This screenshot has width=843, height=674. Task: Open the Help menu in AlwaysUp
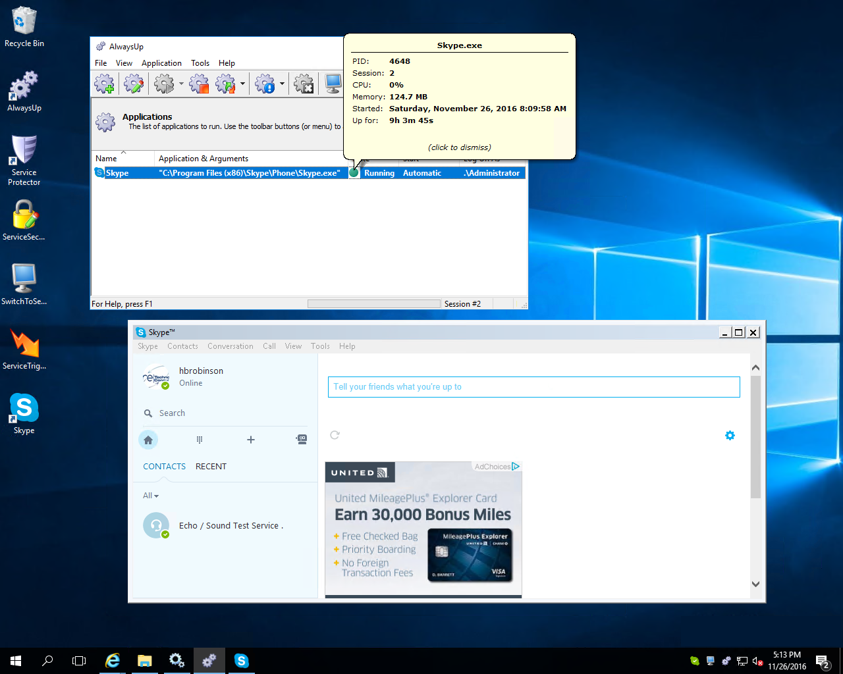(x=227, y=63)
